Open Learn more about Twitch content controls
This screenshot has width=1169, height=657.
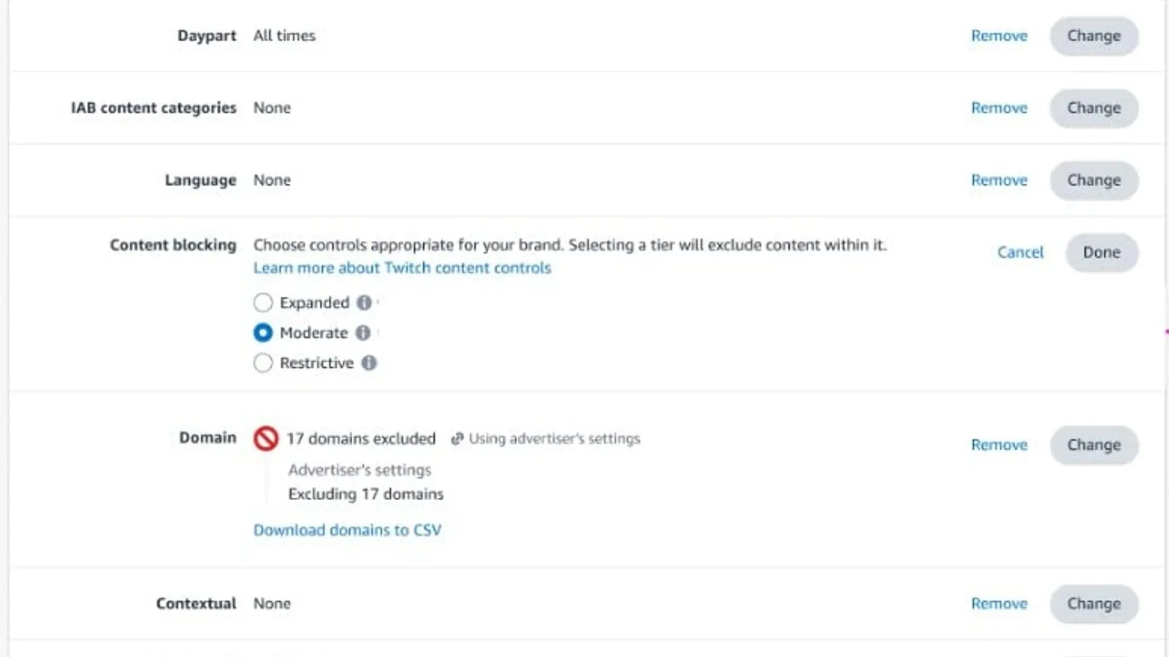tap(402, 267)
